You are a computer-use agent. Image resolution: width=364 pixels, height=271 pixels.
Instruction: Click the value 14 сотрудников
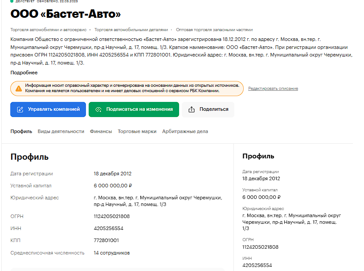coord(112,253)
